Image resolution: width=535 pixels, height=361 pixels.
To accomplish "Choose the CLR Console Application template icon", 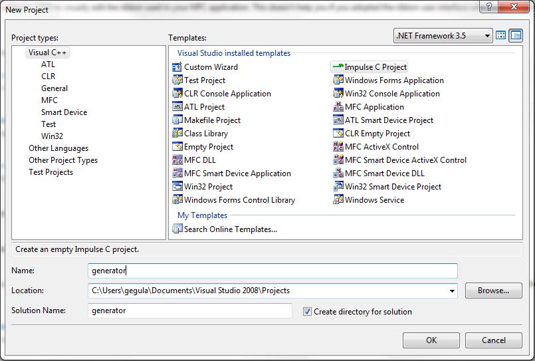I will coord(177,94).
